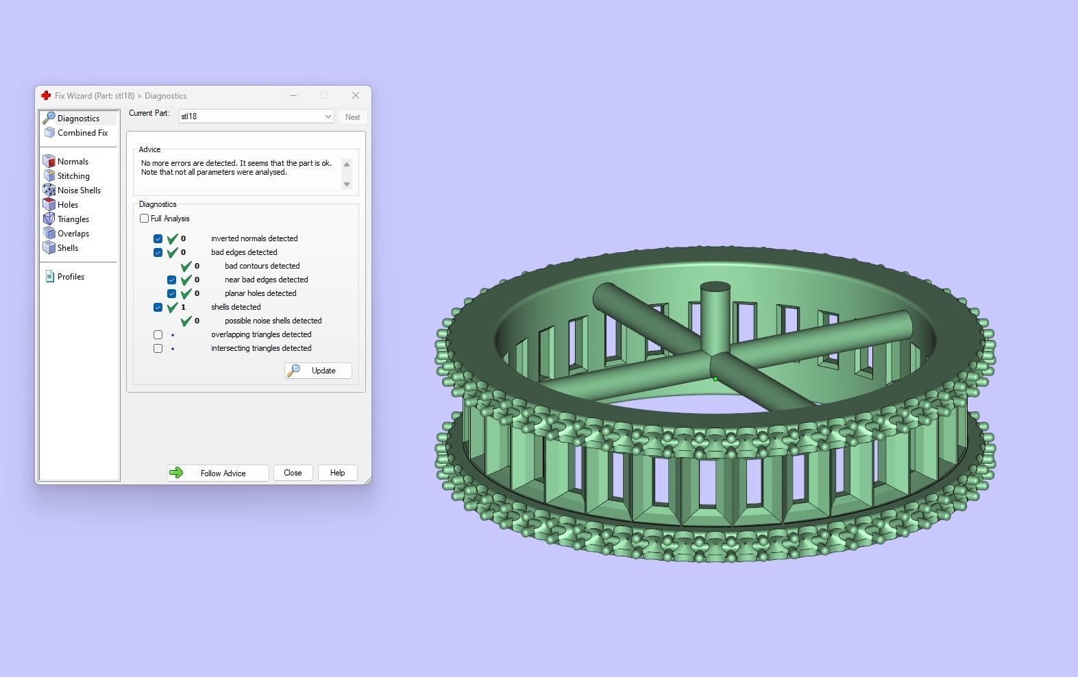Switch to the Triangles page label
1078x677 pixels.
point(73,219)
